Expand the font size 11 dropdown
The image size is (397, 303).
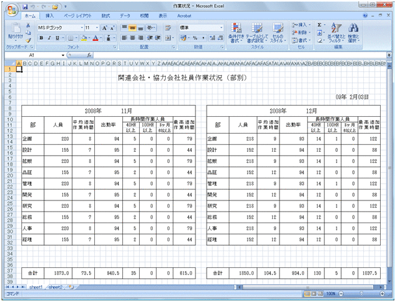coord(97,28)
